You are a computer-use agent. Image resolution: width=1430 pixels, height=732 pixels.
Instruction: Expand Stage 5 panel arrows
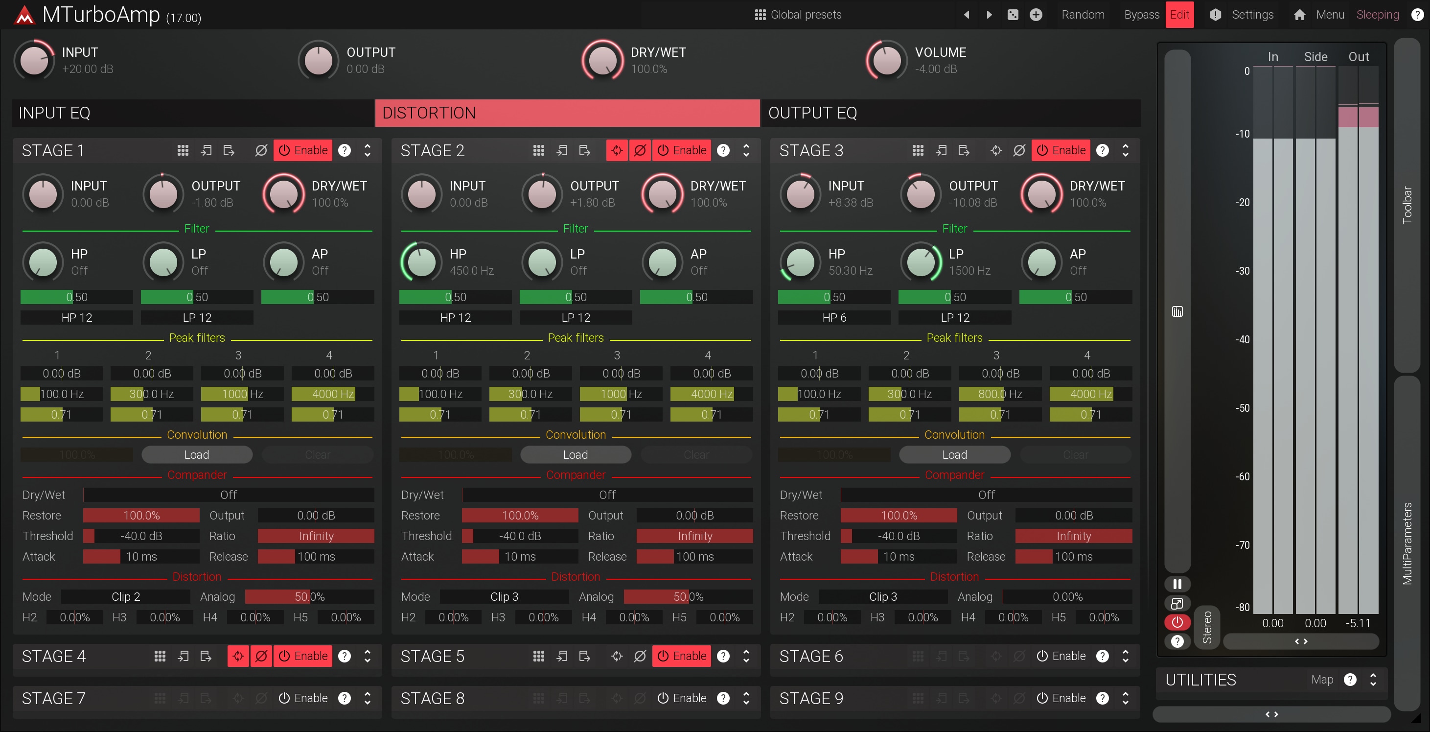point(746,656)
